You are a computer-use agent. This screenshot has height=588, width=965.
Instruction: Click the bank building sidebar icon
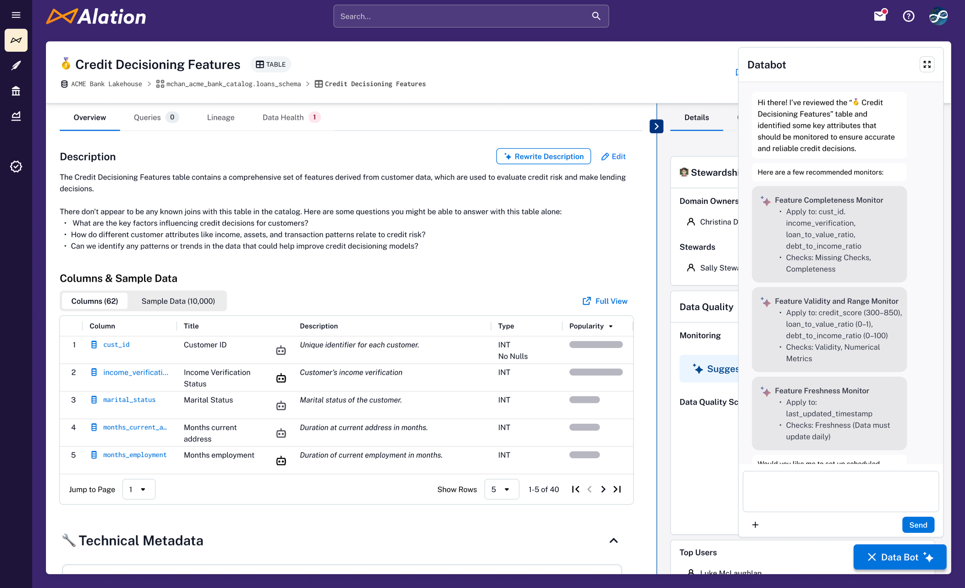coord(16,91)
